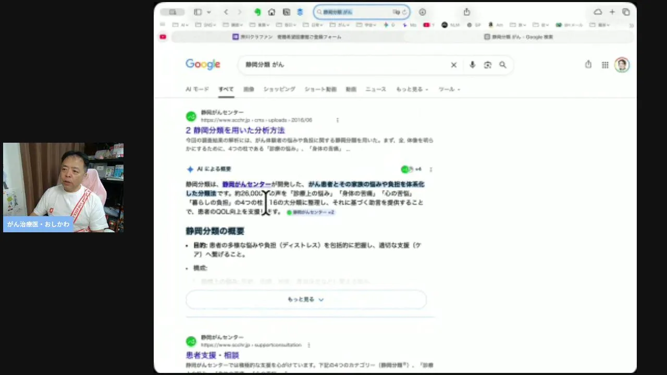This screenshot has width=667, height=375.
Task: Open the Google account profile avatar
Action: [x=622, y=65]
